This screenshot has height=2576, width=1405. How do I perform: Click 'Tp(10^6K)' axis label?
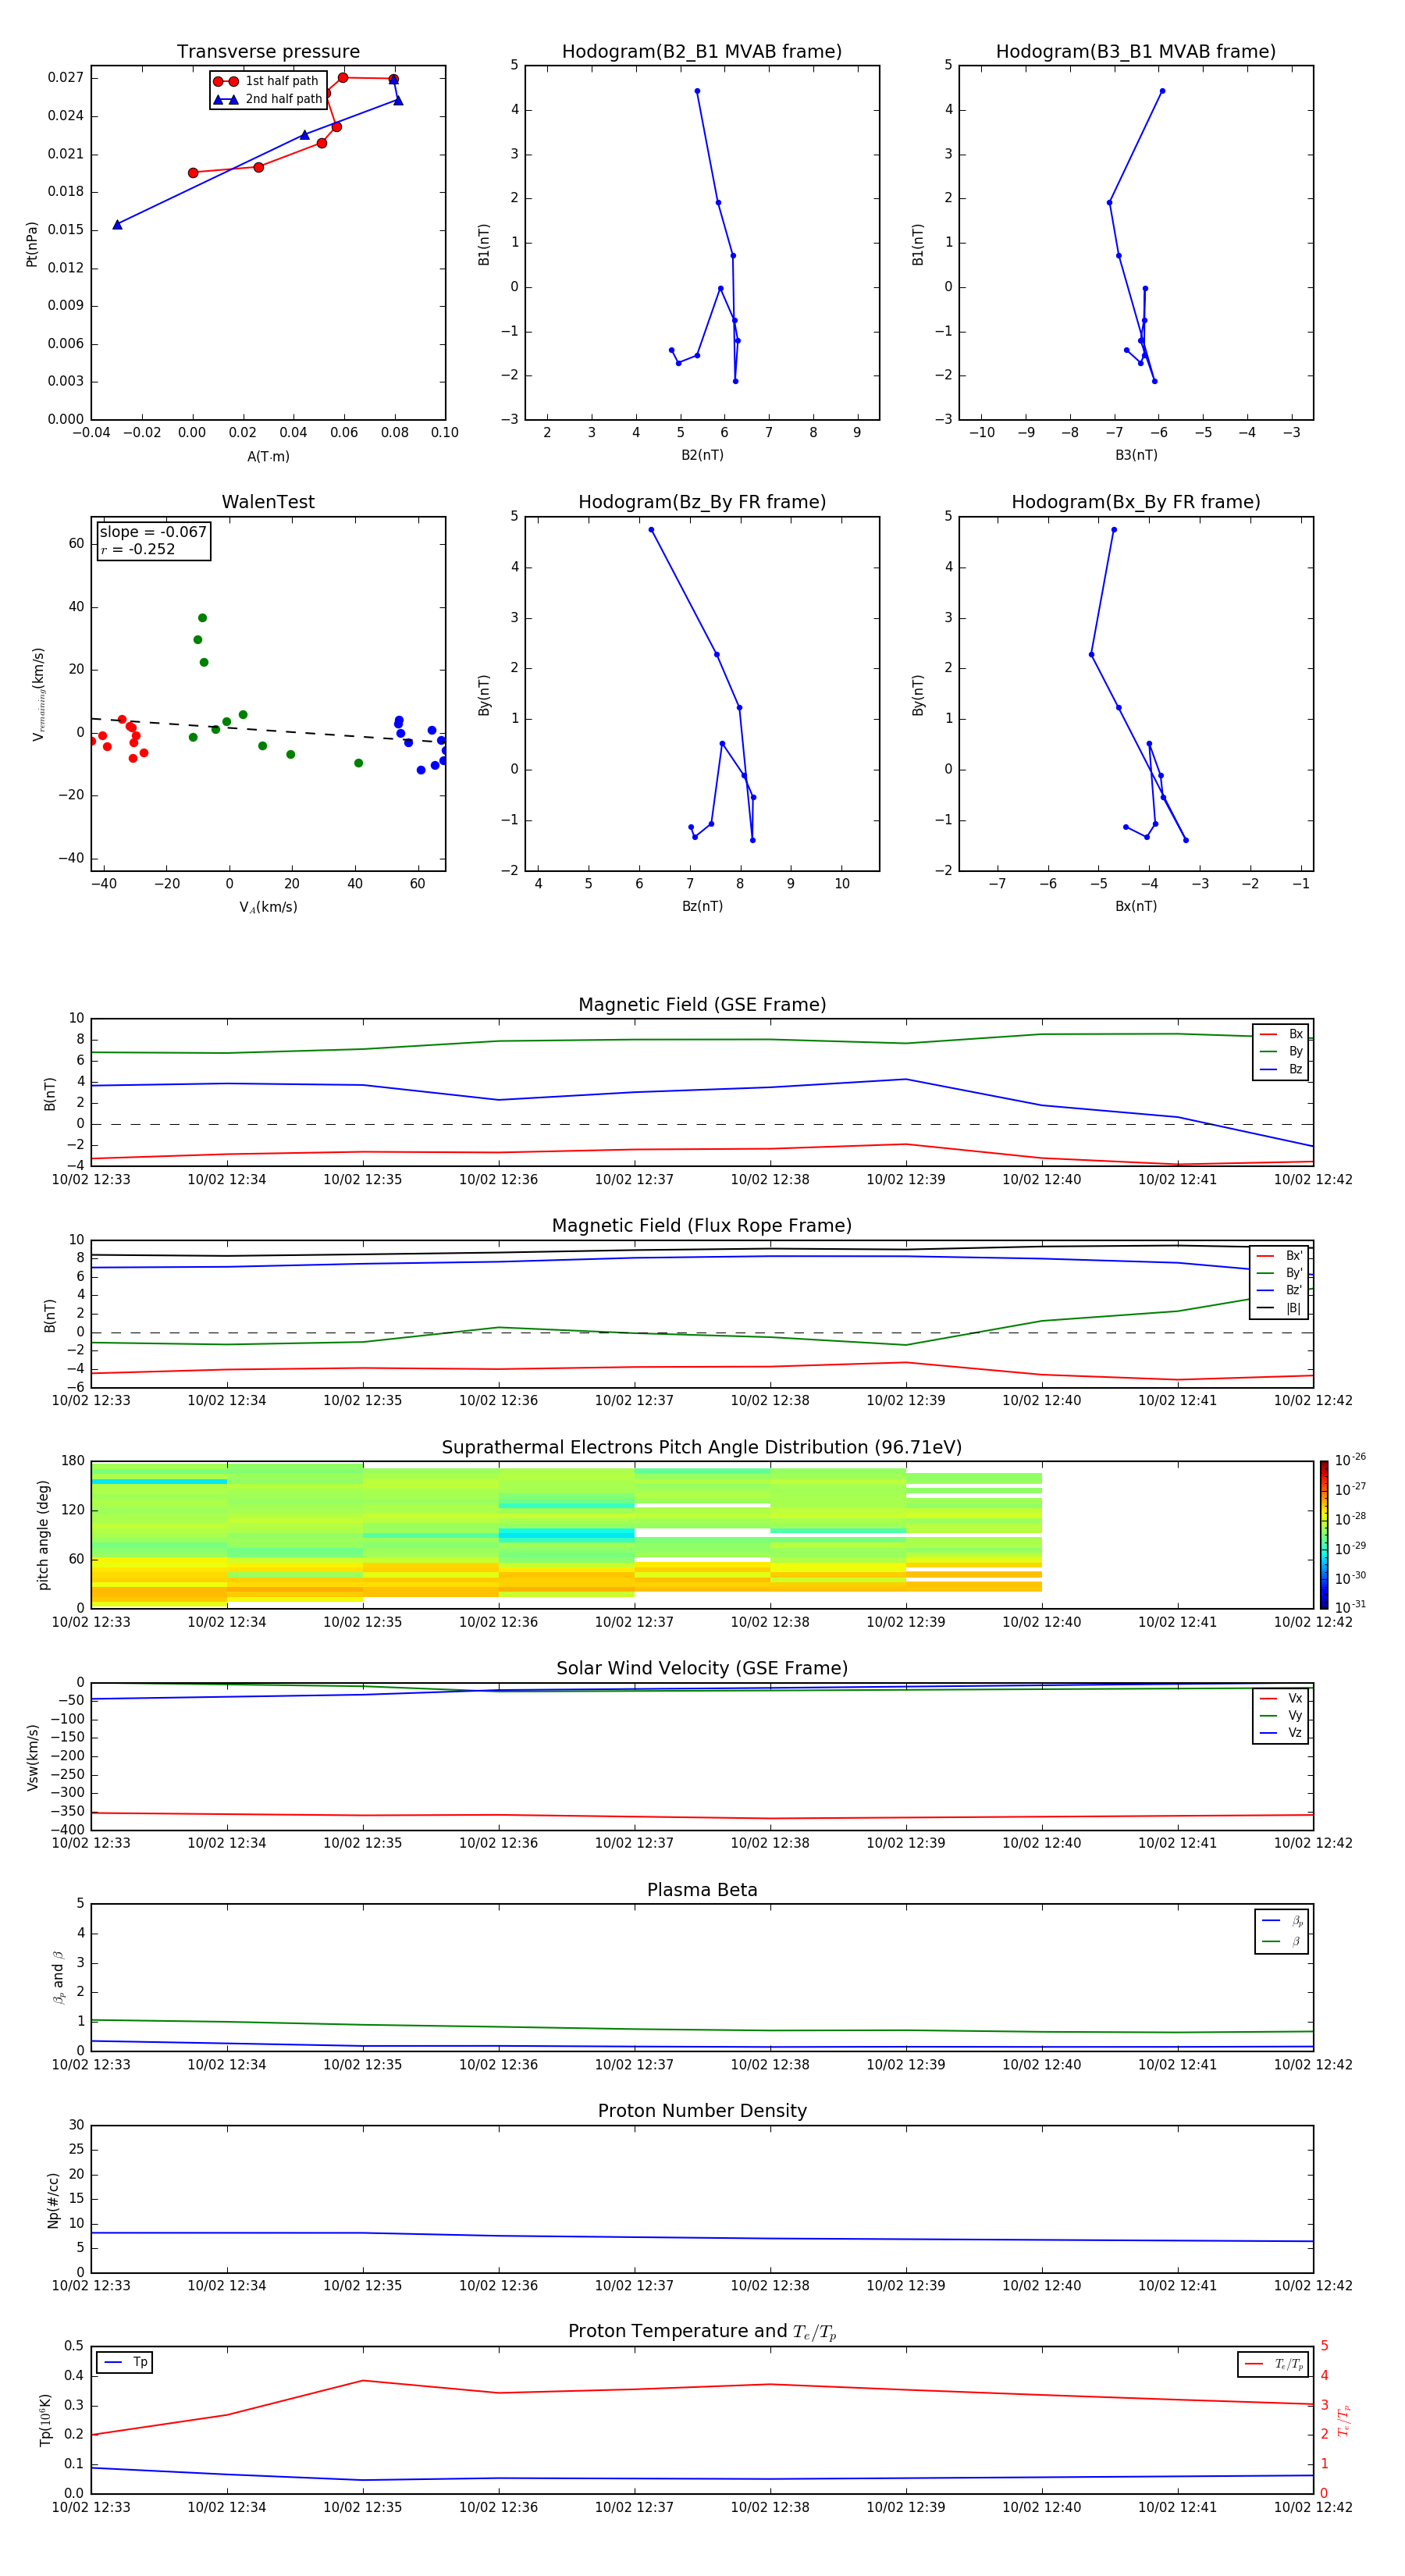45,2421
